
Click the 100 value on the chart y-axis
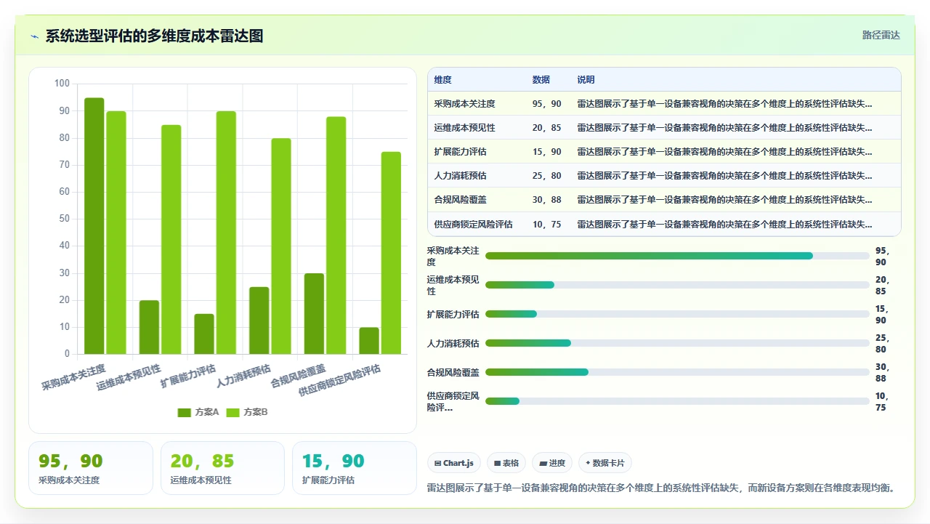(x=62, y=84)
